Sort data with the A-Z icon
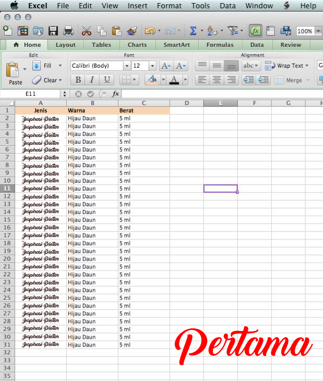The width and height of the screenshot is (323, 381). click(x=212, y=31)
